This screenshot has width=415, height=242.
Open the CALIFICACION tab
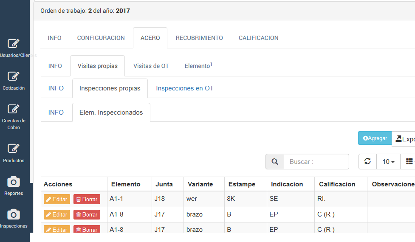tap(258, 38)
